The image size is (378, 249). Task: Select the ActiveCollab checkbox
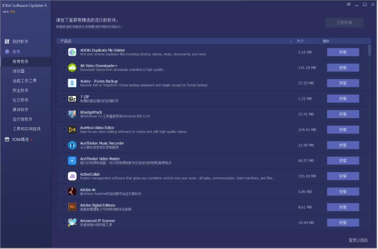coord(64,176)
